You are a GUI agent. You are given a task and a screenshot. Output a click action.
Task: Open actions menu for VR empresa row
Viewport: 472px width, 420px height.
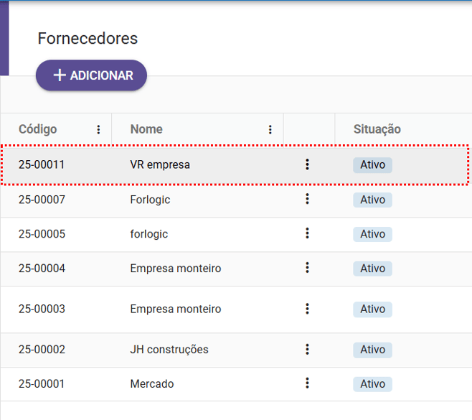[307, 164]
